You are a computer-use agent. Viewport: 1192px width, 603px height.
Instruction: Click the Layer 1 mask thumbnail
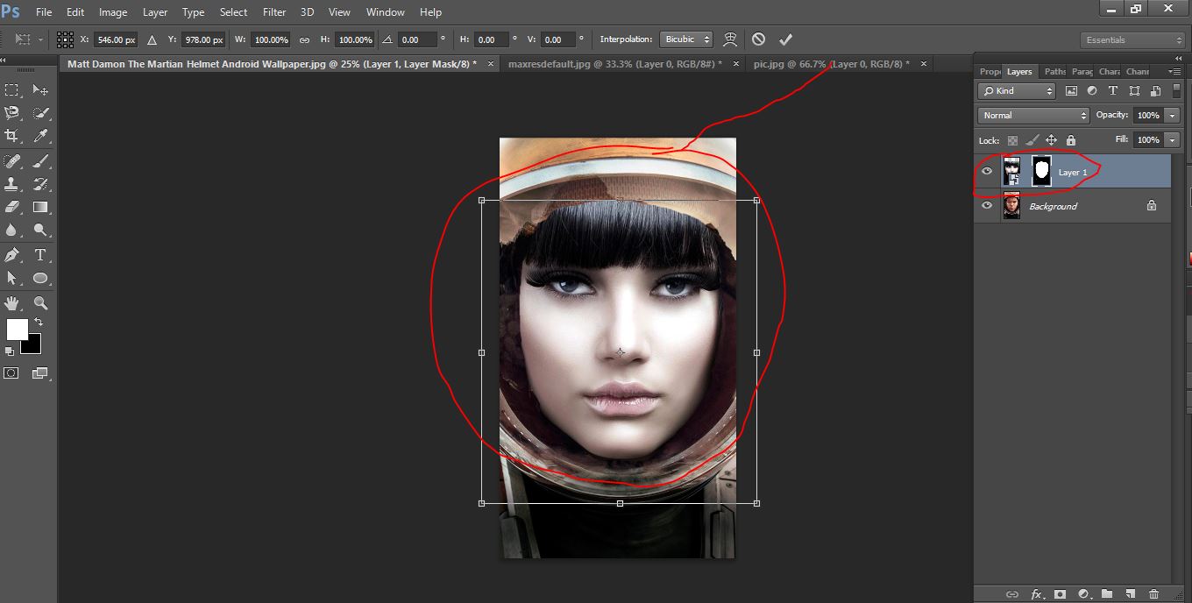pos(1041,172)
